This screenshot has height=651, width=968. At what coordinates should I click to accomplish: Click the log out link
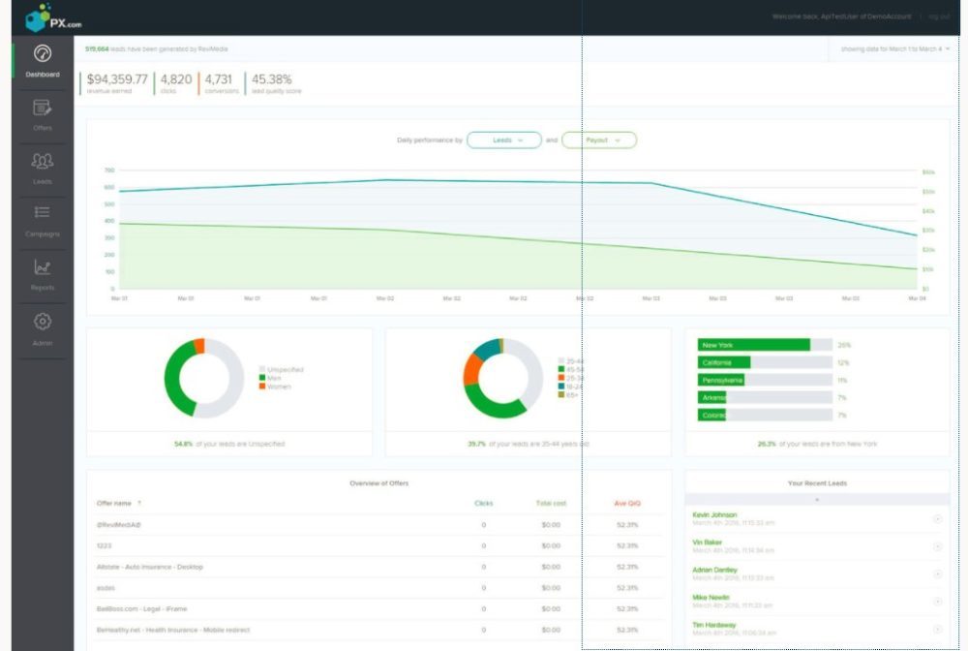coord(938,16)
